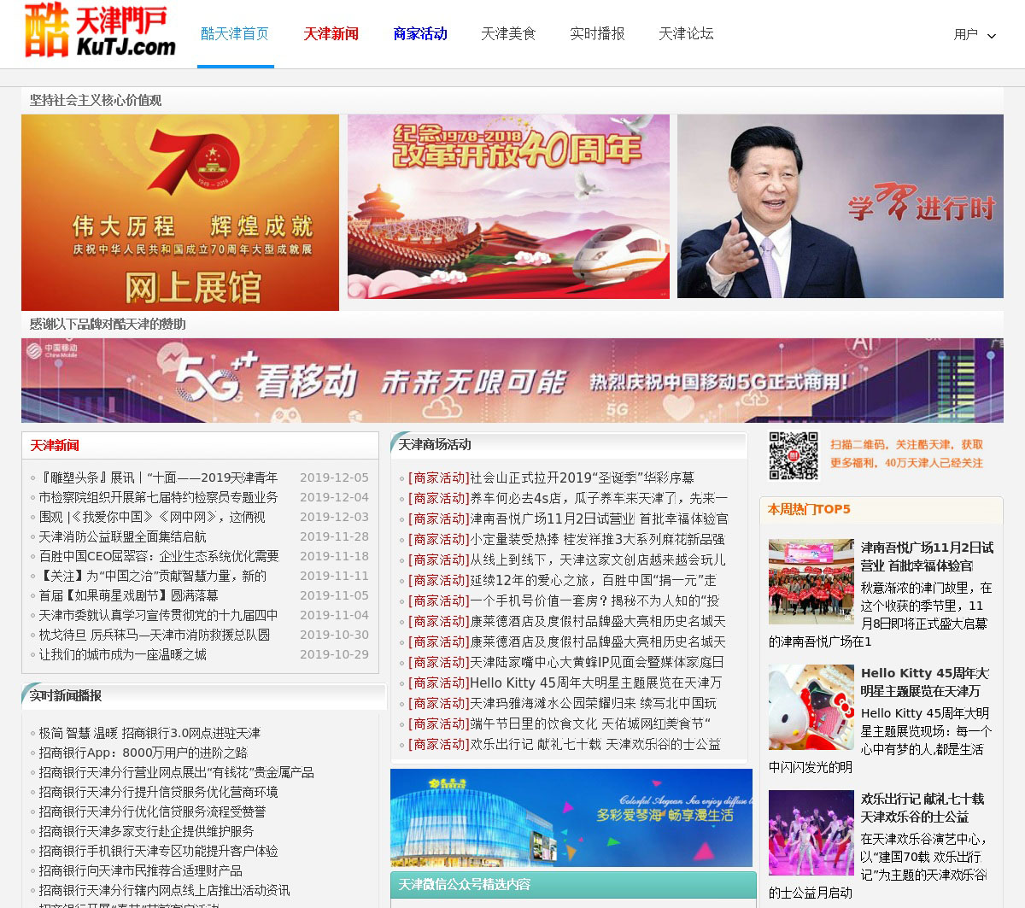Select 实时播报 in navigation bar

(597, 34)
